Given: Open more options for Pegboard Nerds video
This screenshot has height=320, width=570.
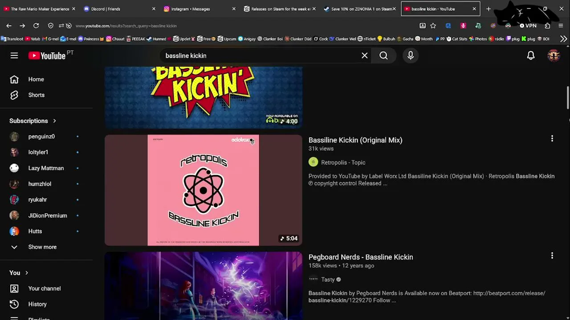Looking at the screenshot, I should pyautogui.click(x=552, y=256).
